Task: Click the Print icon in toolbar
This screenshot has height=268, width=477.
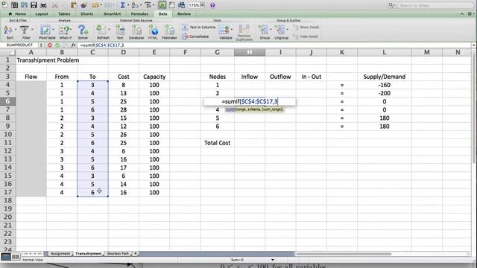Action: pos(43,5)
